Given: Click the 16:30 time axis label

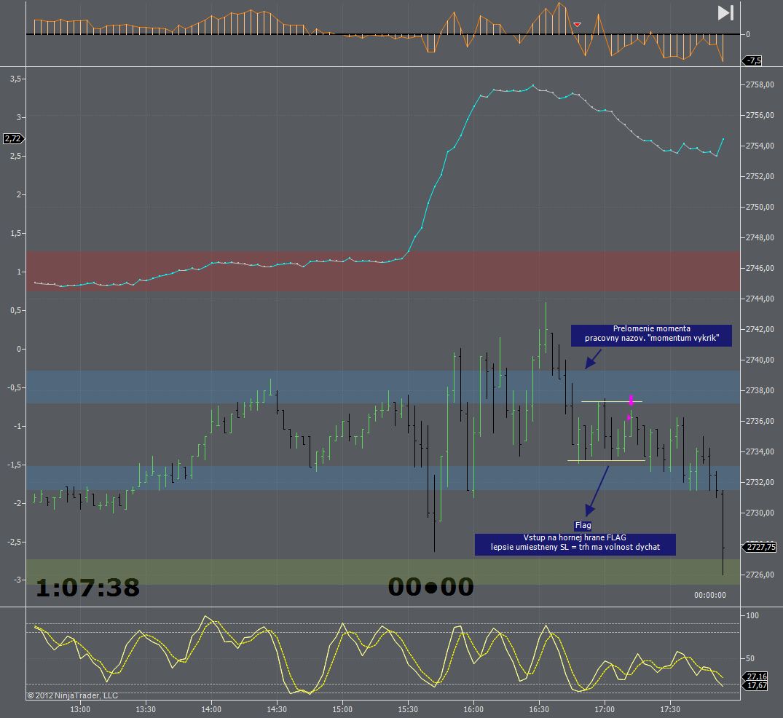Looking at the screenshot, I should [x=539, y=709].
